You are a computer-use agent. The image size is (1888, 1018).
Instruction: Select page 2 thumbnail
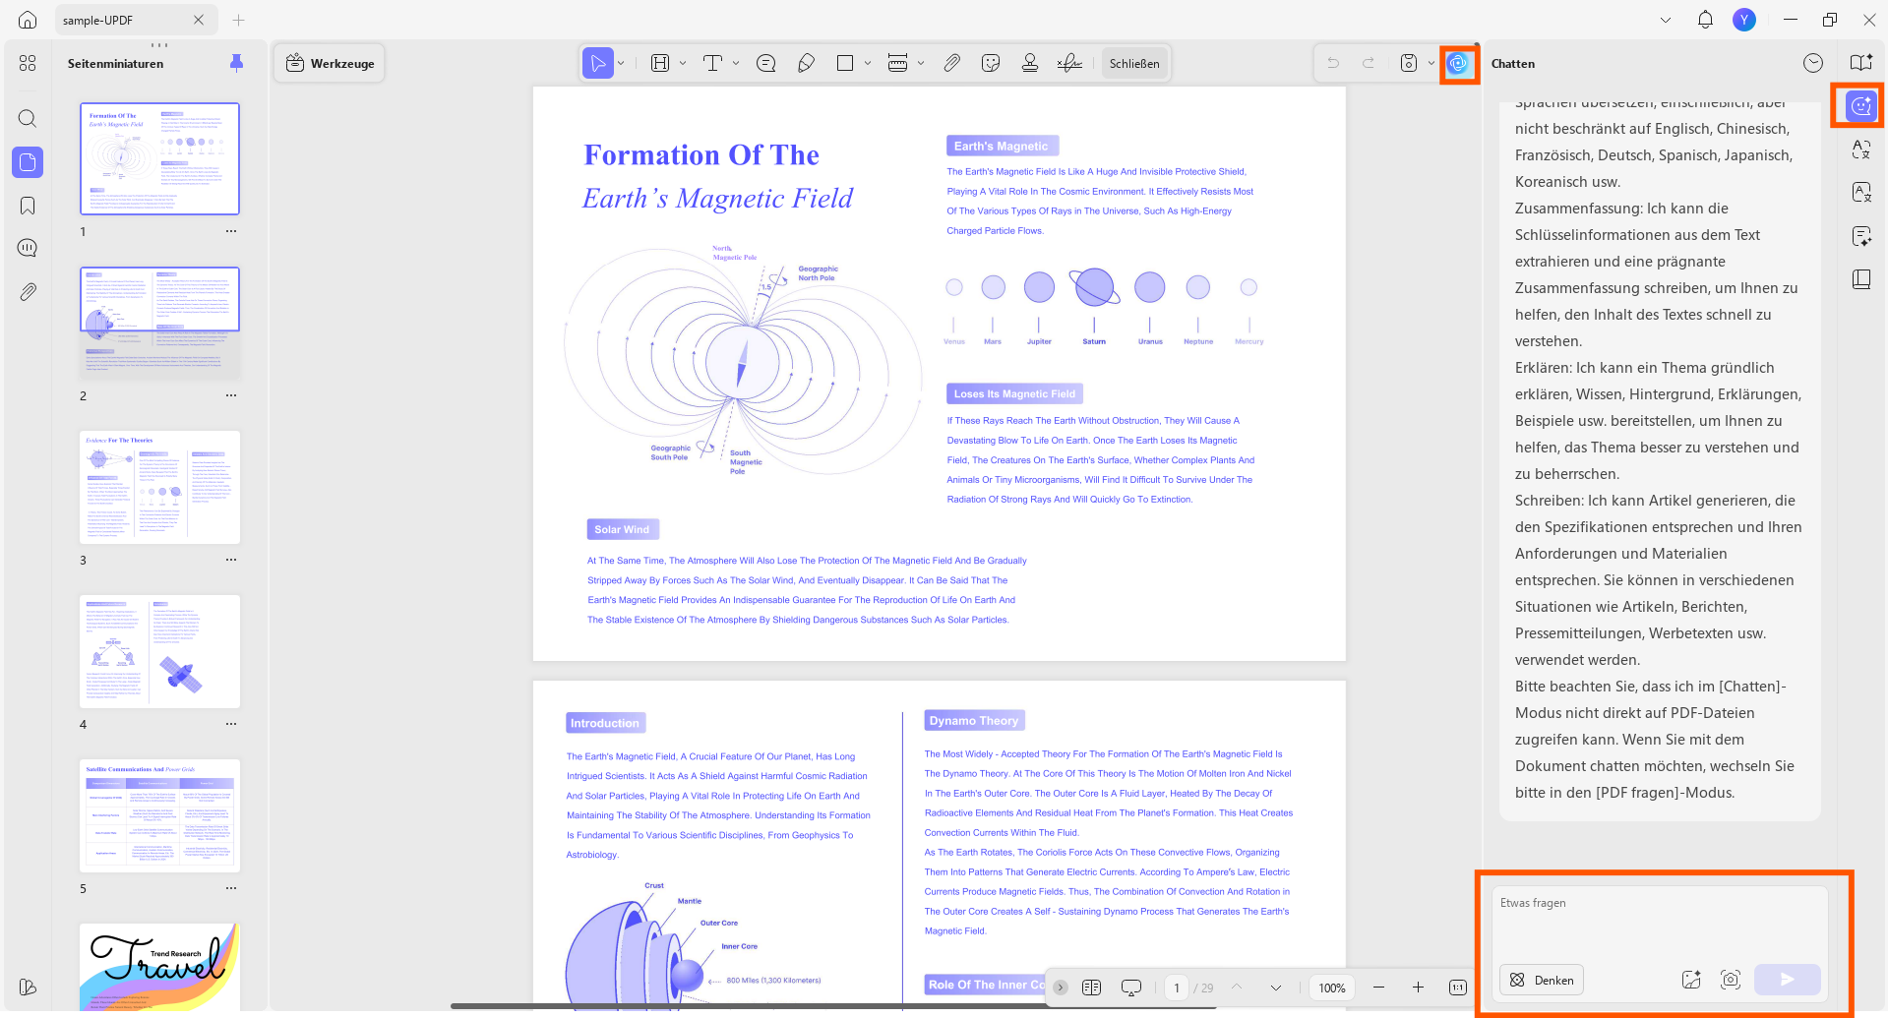pyautogui.click(x=160, y=324)
